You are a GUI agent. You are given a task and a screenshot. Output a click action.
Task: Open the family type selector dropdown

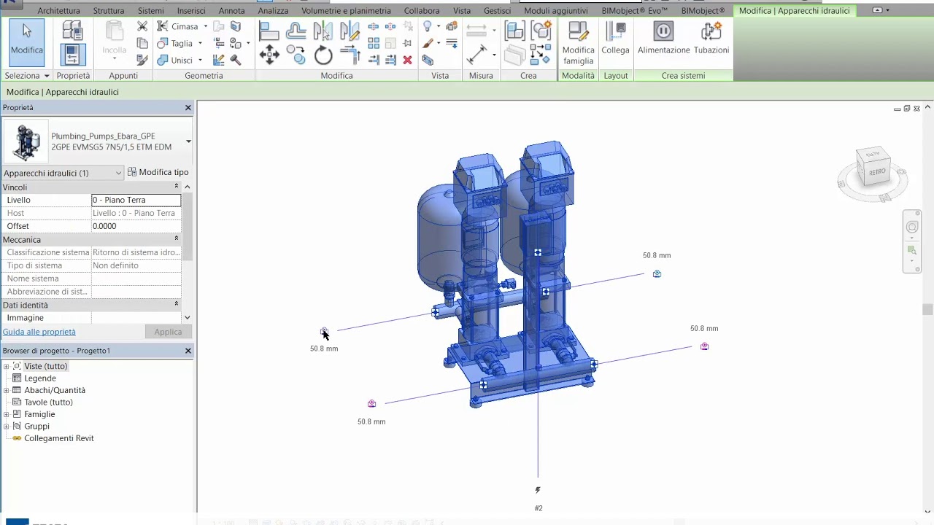coord(188,141)
